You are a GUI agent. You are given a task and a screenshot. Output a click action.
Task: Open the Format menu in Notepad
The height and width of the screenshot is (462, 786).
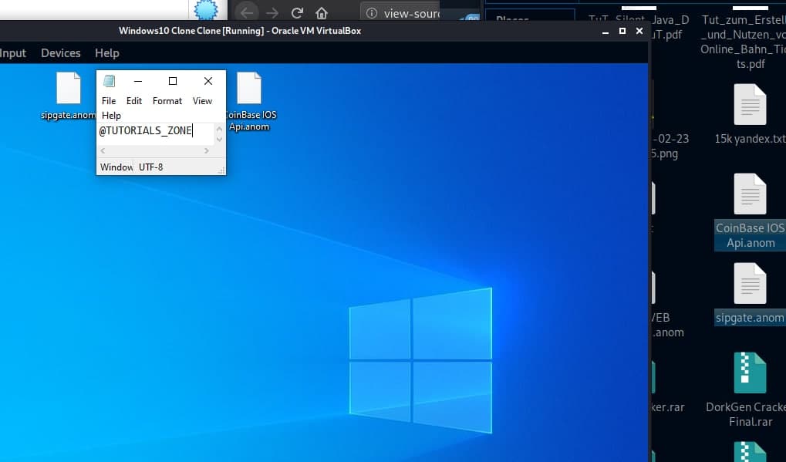pos(167,101)
